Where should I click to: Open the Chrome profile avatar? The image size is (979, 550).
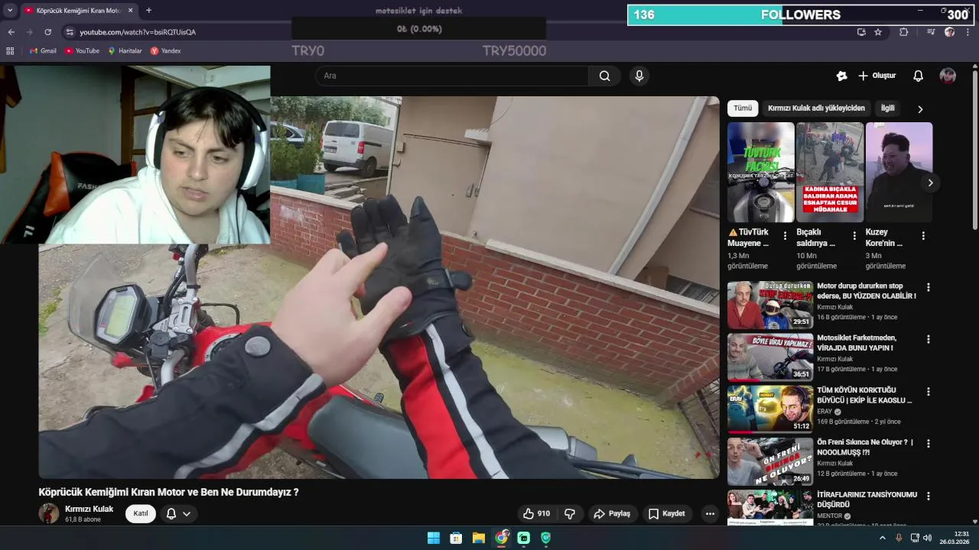click(x=949, y=32)
